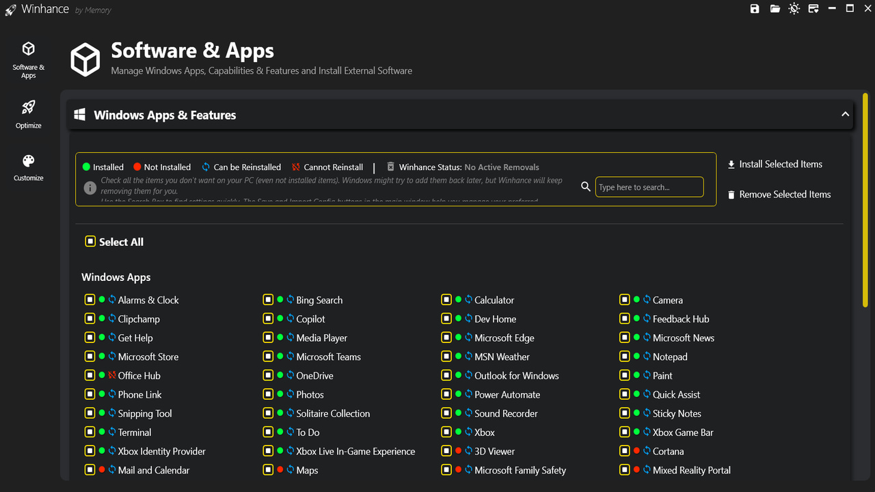Click Install Selected Items

(775, 164)
